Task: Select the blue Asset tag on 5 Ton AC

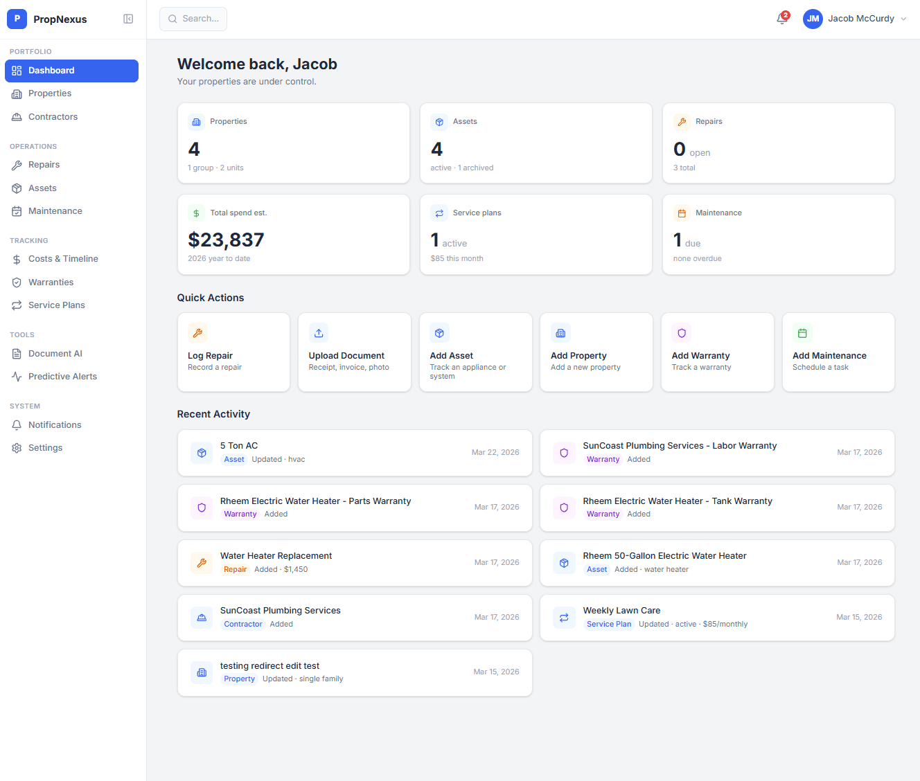Action: 233,459
